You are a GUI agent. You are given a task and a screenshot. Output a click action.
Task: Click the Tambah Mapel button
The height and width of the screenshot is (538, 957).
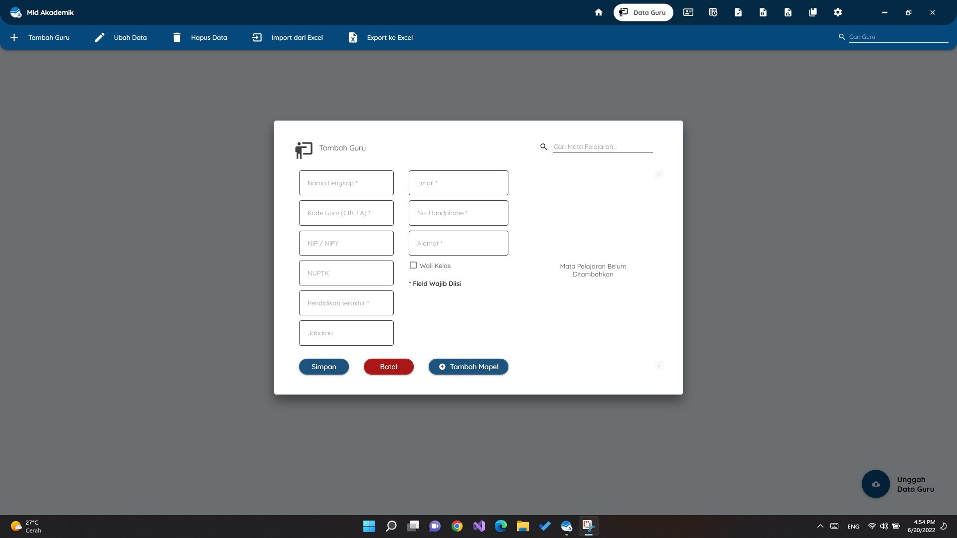tap(468, 367)
